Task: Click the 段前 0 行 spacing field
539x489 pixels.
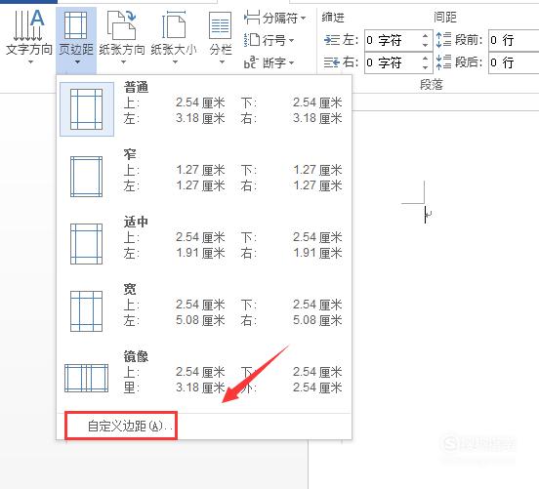Action: (x=514, y=40)
